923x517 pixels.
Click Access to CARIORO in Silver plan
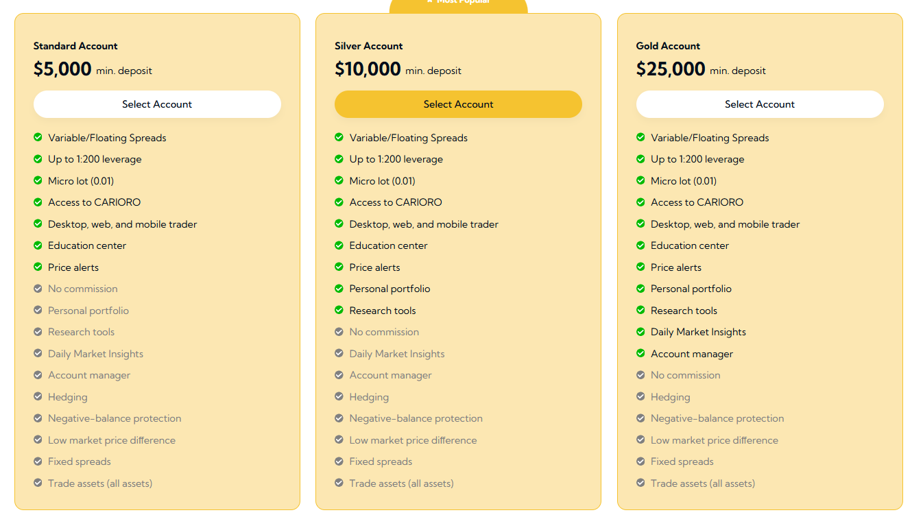pos(396,202)
